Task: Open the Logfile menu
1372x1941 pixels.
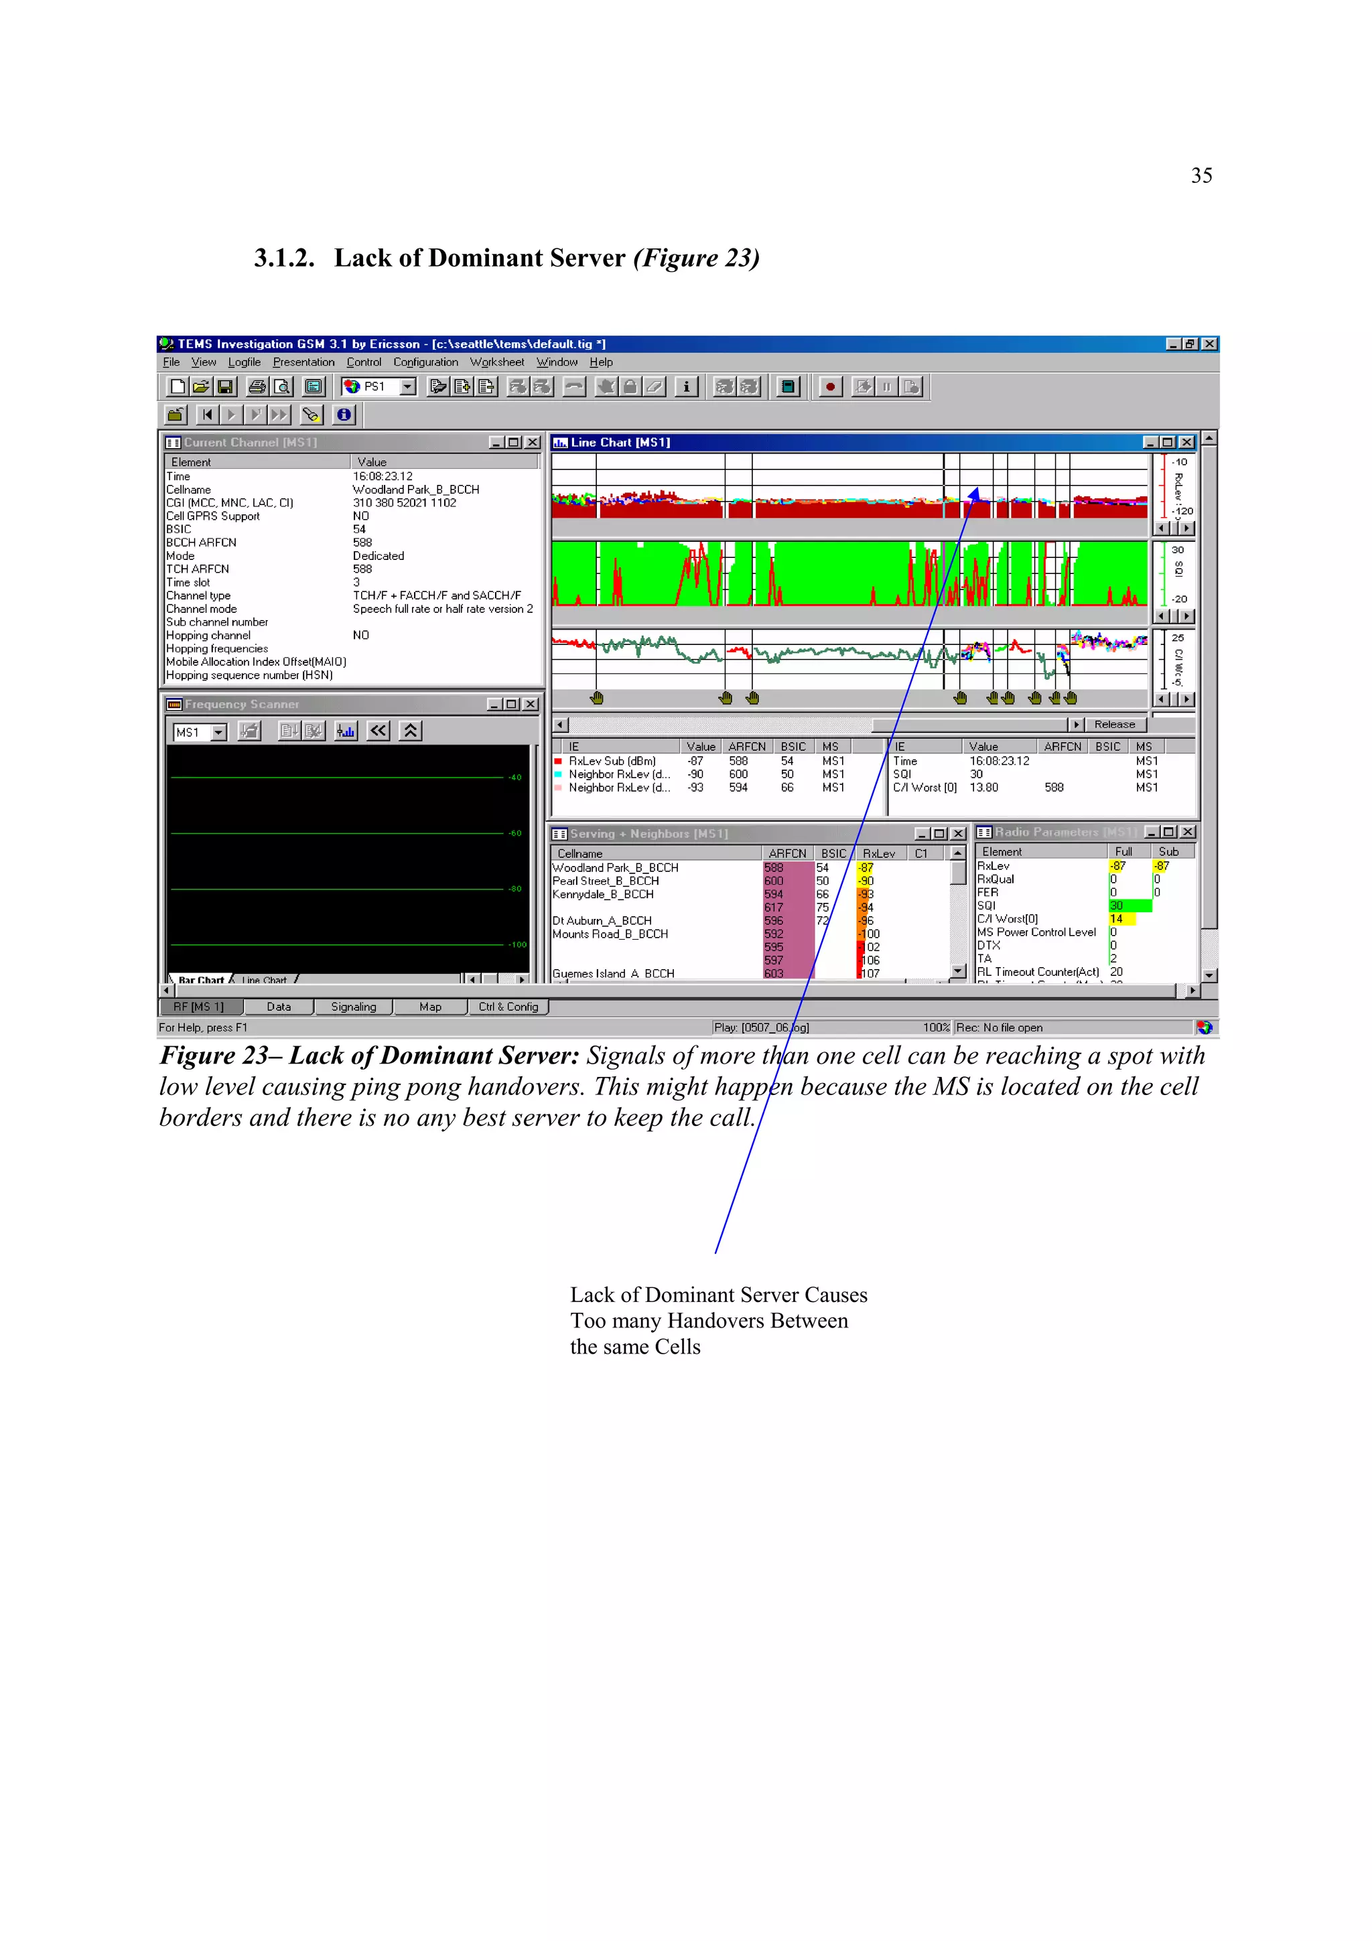Action: pyautogui.click(x=245, y=362)
